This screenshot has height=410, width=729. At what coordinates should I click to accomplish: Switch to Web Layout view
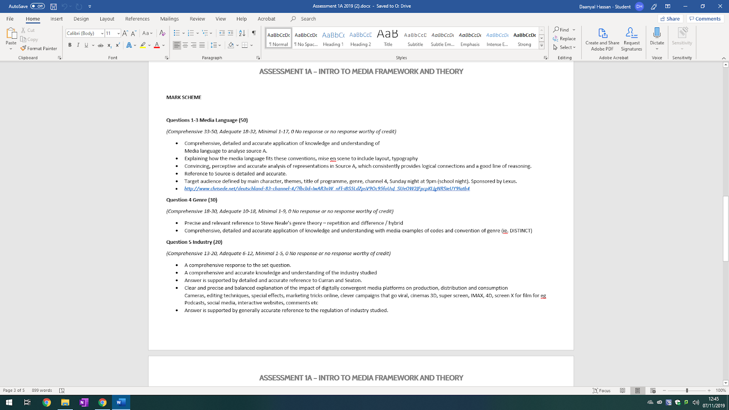[653, 390]
